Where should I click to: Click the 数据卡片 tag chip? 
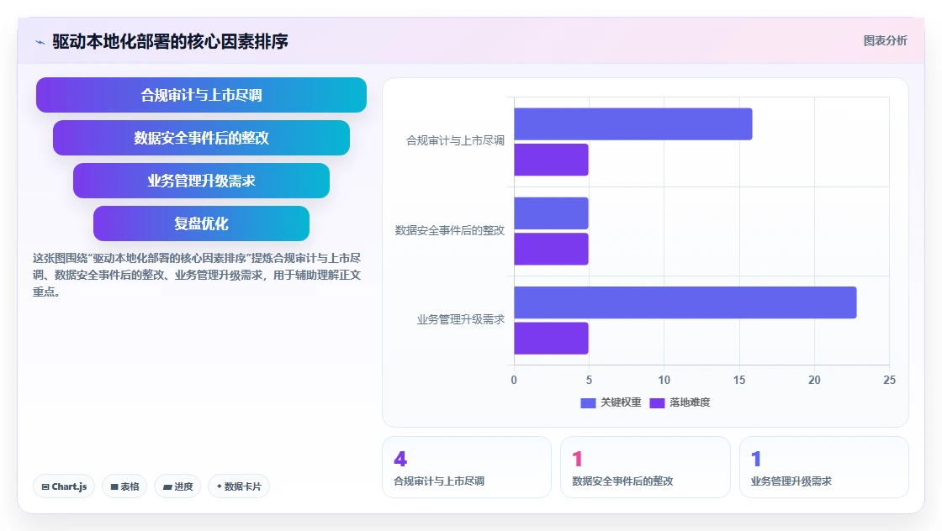(239, 486)
